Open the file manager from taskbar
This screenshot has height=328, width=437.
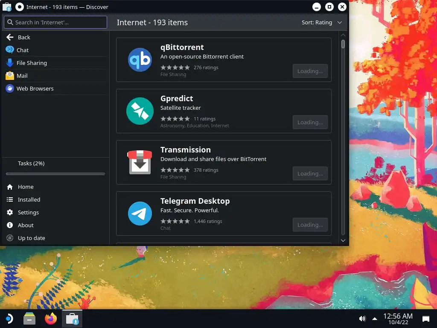click(29, 319)
